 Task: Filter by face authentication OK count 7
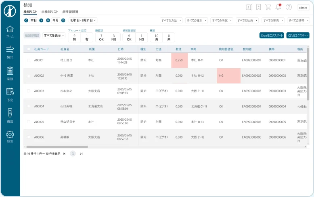101,38
